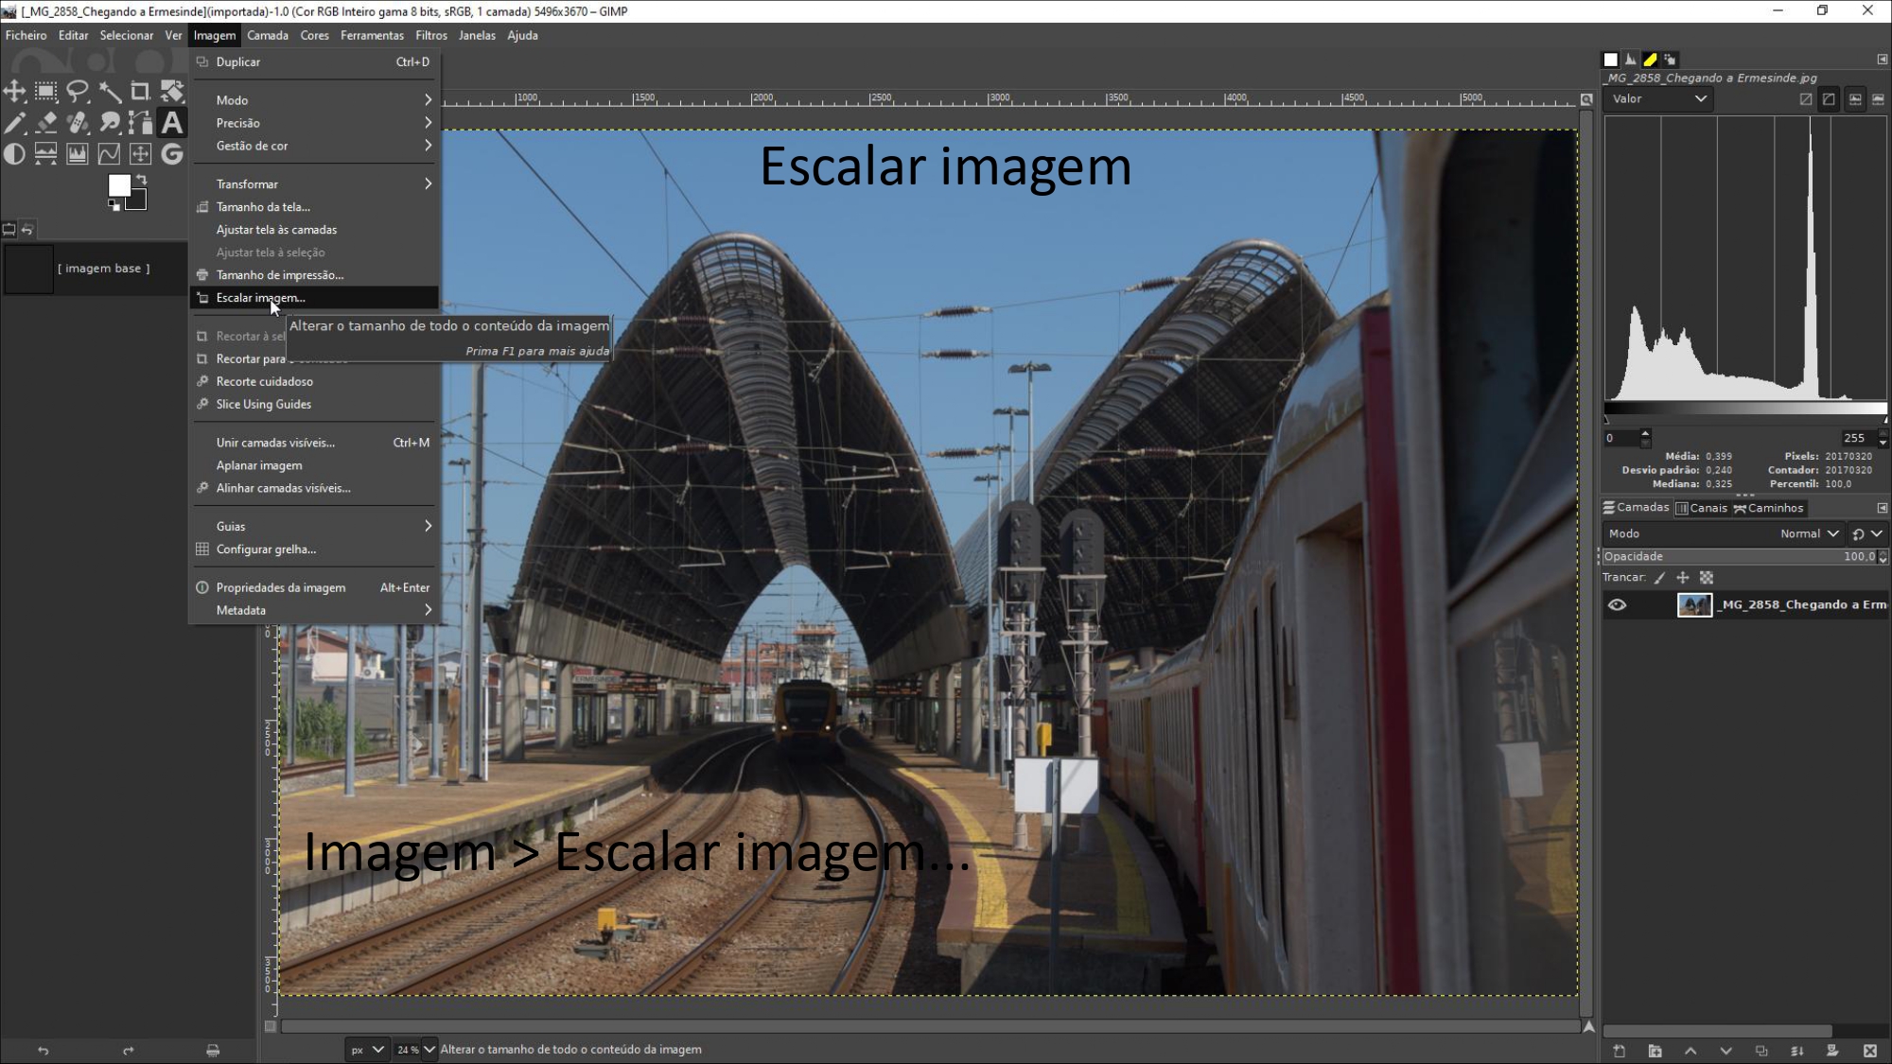
Task: Open the Valor histogram channel dropdown
Action: 1659,99
